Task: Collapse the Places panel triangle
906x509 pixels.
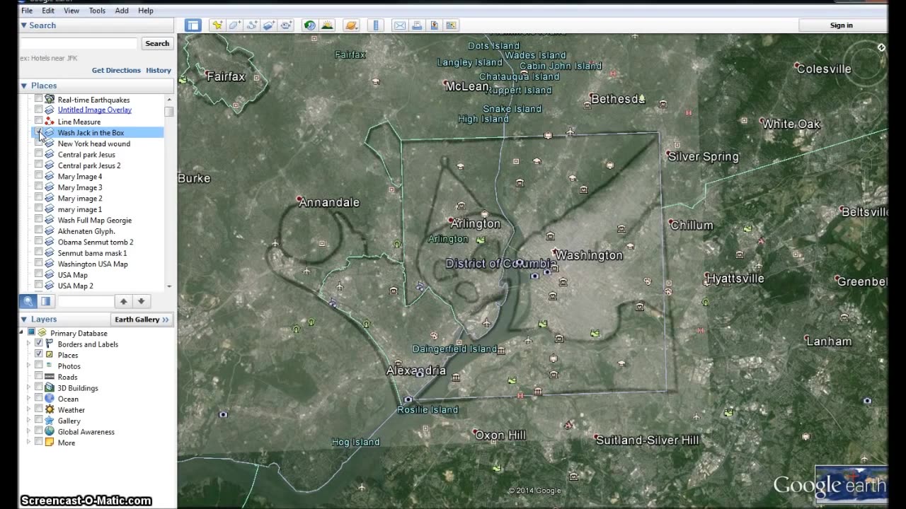Action: tap(23, 86)
